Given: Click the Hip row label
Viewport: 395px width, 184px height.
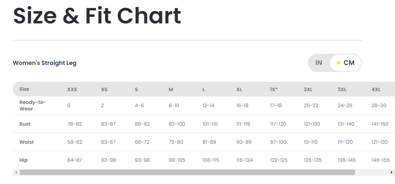Looking at the screenshot, I should [x=24, y=160].
